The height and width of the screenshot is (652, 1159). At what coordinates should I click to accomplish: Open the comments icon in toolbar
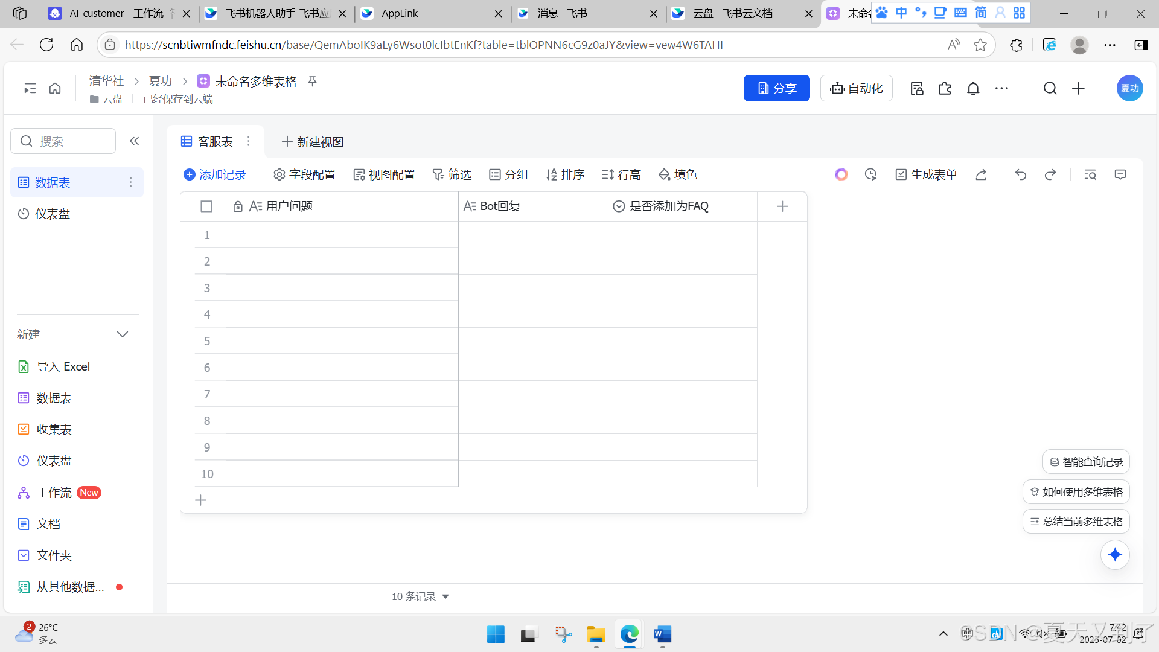1120,174
